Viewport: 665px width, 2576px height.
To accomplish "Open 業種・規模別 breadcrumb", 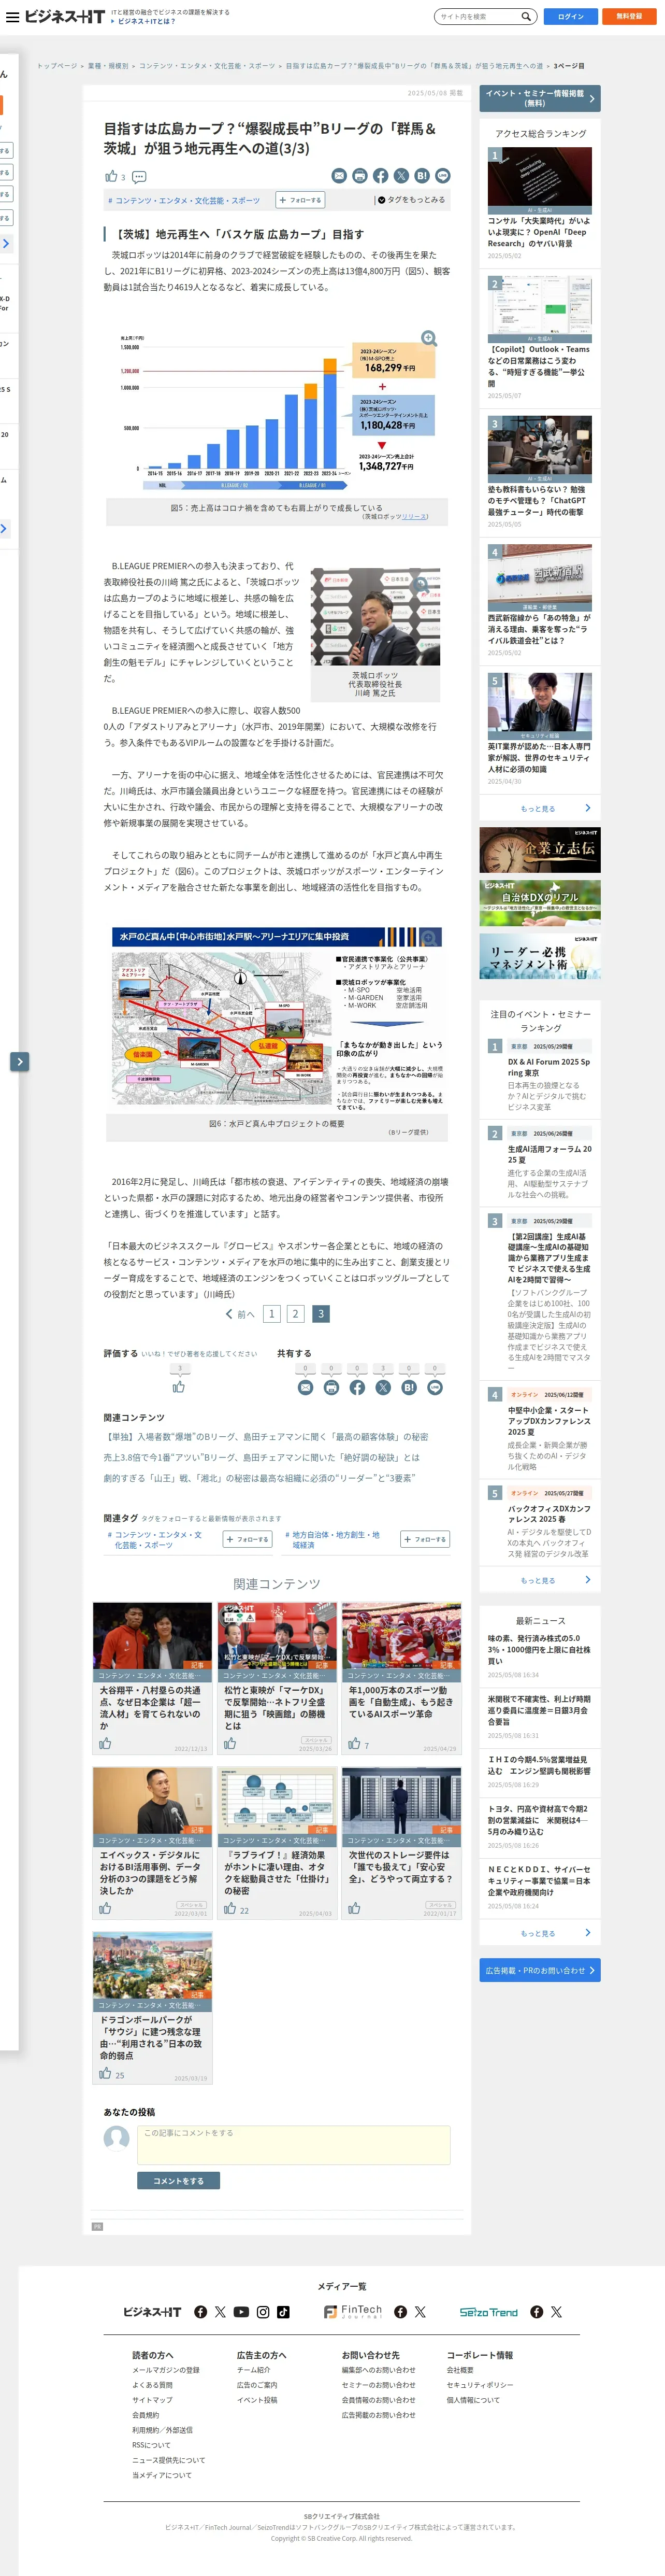I will 108,66.
